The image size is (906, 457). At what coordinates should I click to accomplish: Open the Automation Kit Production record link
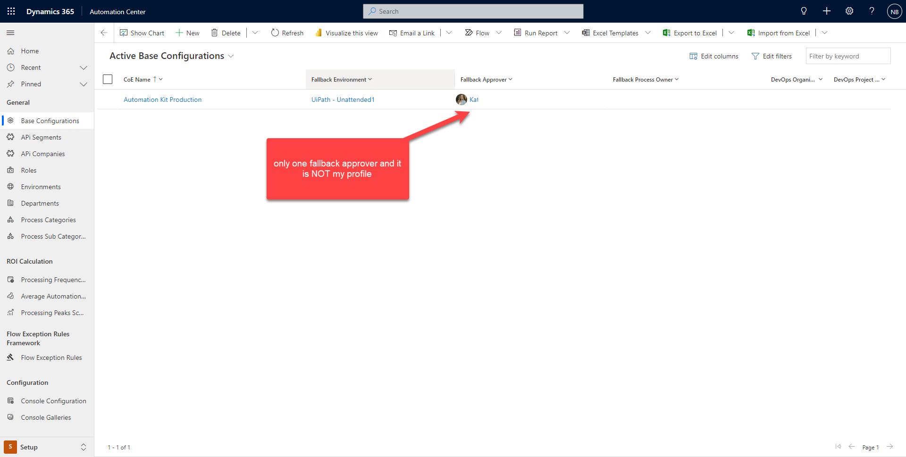(162, 100)
